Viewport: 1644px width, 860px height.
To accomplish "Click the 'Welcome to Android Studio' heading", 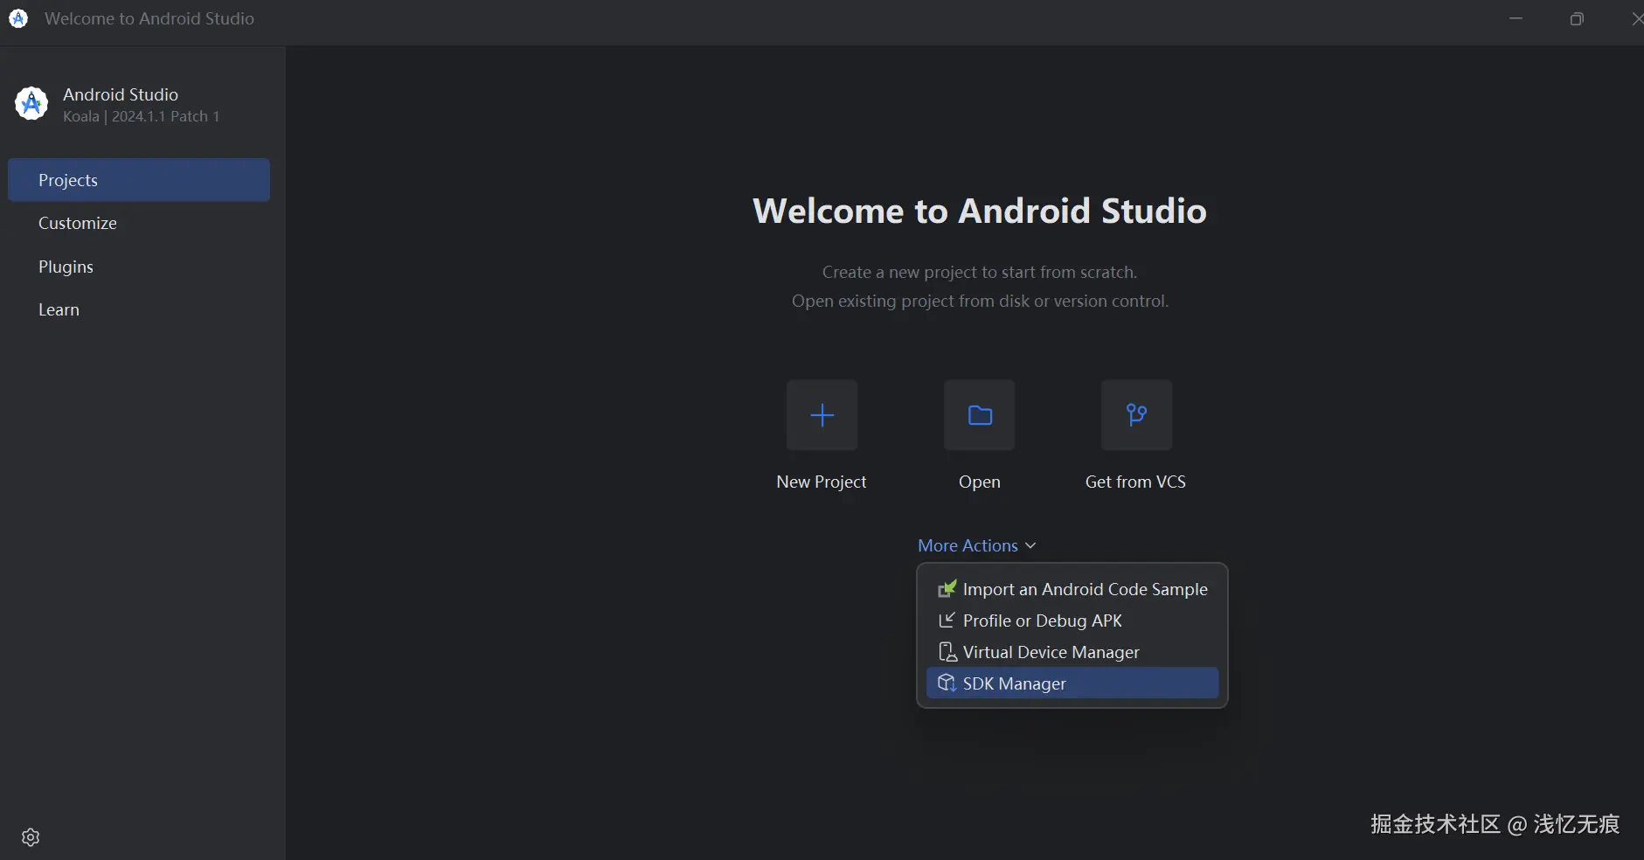I will [x=980, y=211].
